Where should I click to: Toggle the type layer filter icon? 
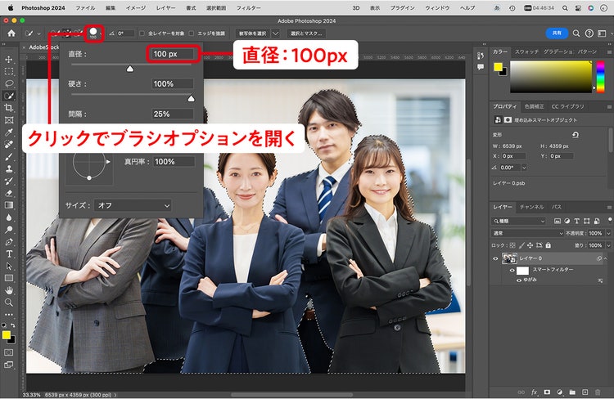pyautogui.click(x=577, y=221)
